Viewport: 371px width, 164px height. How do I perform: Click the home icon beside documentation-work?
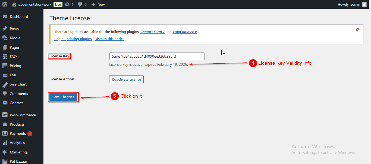tap(14, 4)
